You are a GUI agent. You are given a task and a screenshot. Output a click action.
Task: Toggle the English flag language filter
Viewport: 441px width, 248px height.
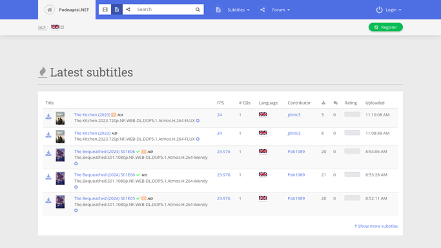pyautogui.click(x=55, y=27)
